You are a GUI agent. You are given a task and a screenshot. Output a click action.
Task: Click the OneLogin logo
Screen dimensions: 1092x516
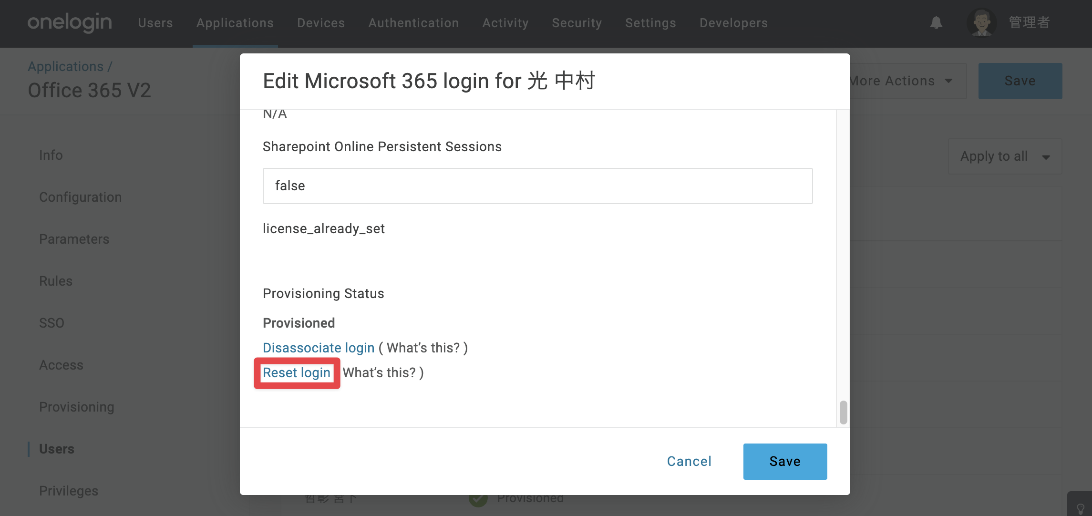point(70,22)
